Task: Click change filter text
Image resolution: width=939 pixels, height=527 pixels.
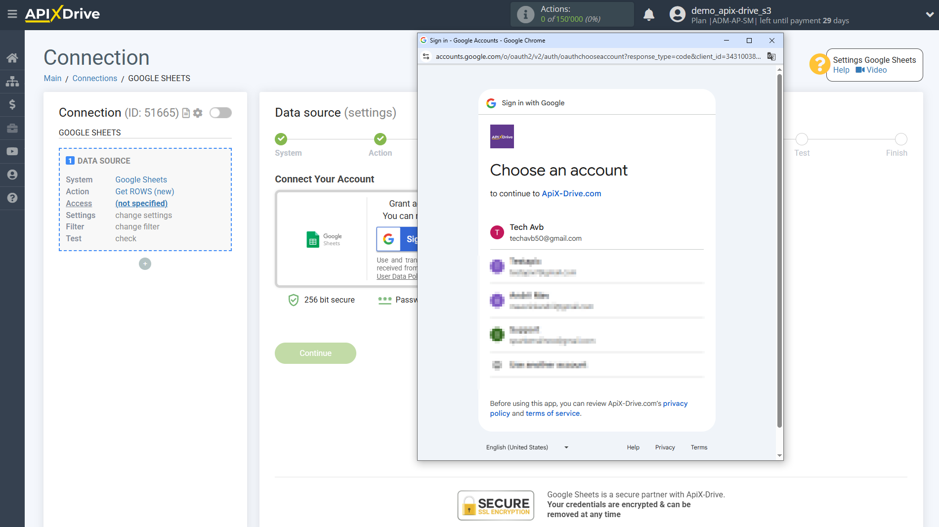Action: 137,226
